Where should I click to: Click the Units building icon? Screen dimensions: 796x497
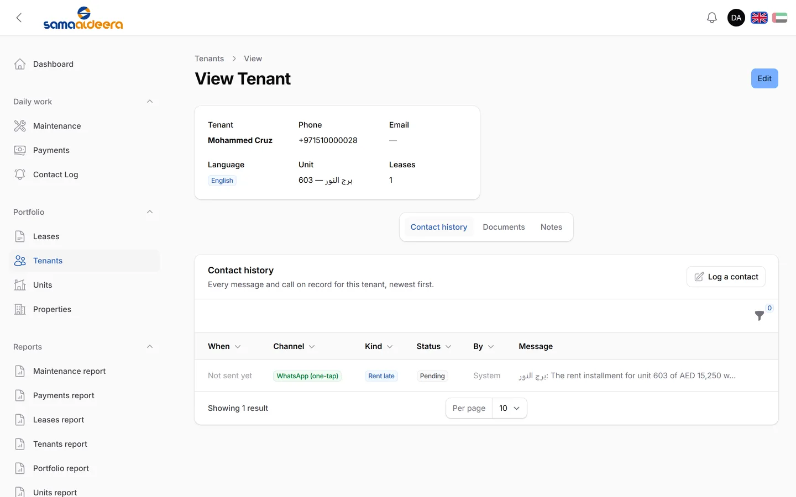tap(20, 285)
